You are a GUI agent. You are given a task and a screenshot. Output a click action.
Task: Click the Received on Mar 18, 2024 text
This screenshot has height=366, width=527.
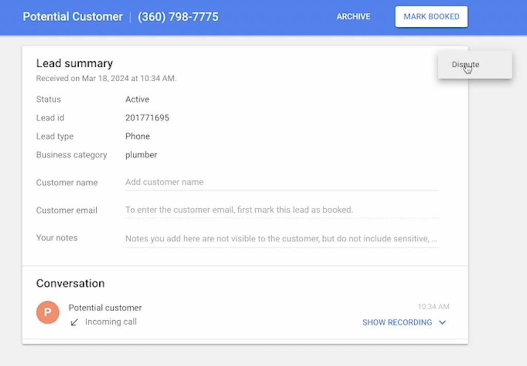106,78
